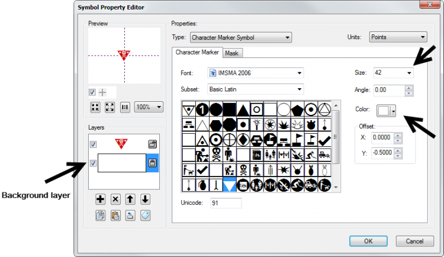The width and height of the screenshot is (444, 257).
Task: Choose the black pentagon character glyph
Action: 297,110
